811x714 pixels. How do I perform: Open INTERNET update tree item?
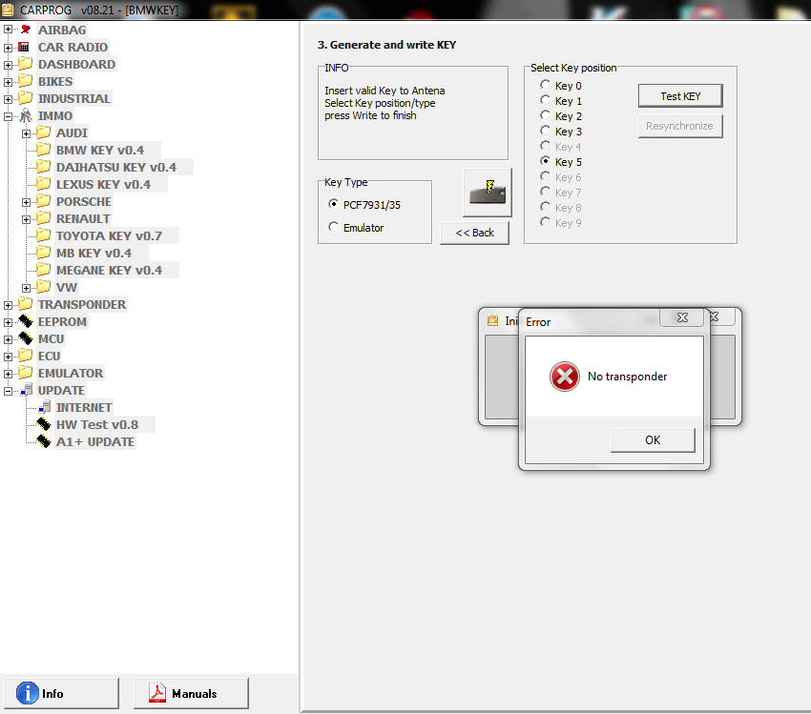pos(84,408)
